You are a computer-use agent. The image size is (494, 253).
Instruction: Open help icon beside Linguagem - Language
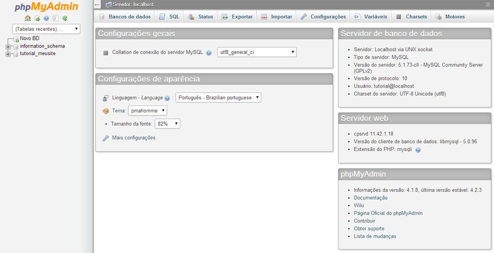coord(167,98)
